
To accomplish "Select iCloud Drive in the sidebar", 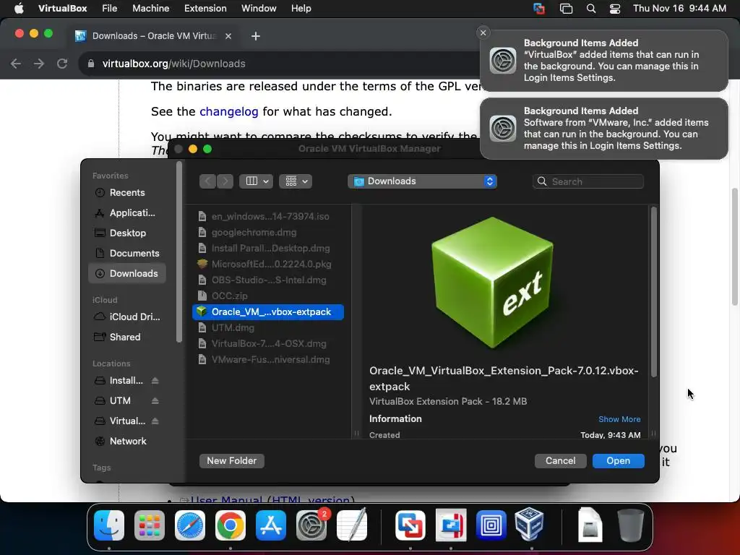I will 127,317.
